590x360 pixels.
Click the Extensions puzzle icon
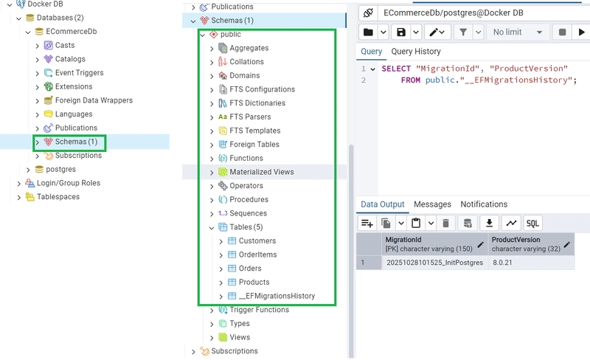tap(49, 86)
